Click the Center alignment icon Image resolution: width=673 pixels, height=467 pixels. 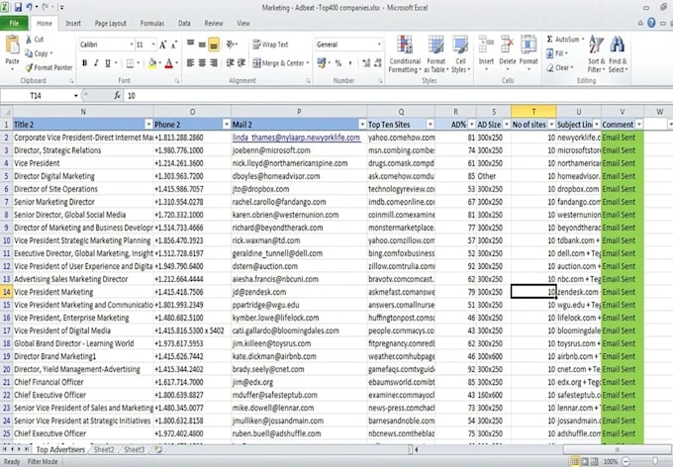202,63
